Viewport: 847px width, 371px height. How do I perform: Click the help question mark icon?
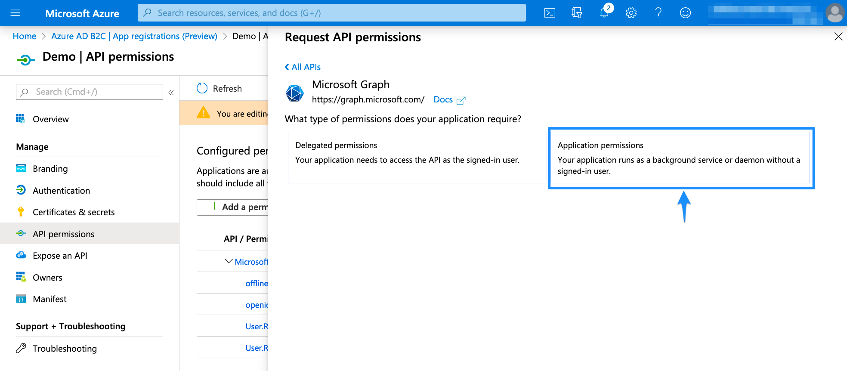pyautogui.click(x=658, y=13)
